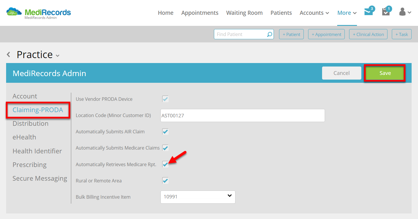Open Appointments from the top navigation
Image resolution: width=418 pixels, height=219 pixels.
[x=200, y=13]
